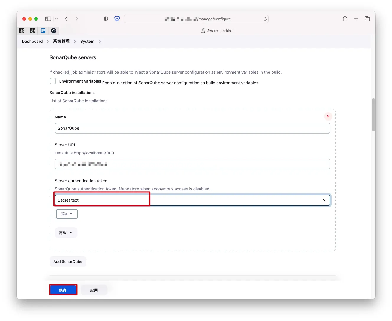Viewport: 392px width, 321px height.
Task: Click Server authentication token label
Action: point(81,181)
